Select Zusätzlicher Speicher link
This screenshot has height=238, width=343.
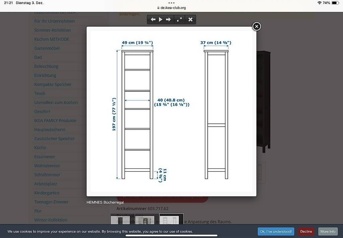(55, 139)
